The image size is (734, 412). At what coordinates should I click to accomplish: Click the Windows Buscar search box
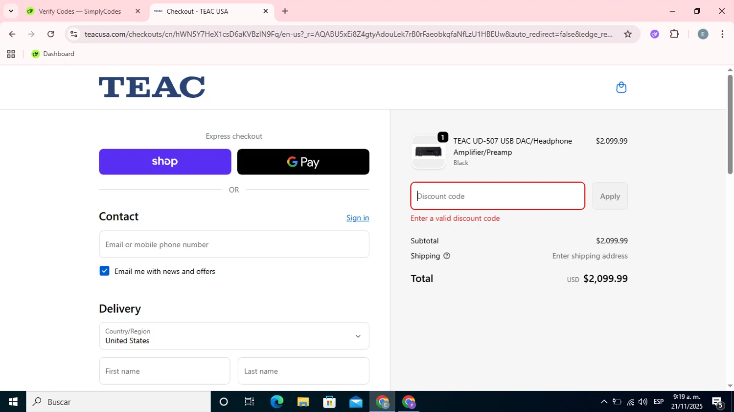(118, 402)
